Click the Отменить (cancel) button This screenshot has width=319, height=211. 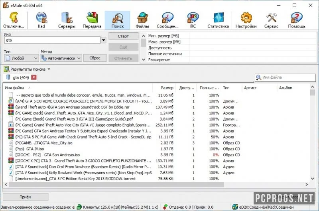click(123, 58)
